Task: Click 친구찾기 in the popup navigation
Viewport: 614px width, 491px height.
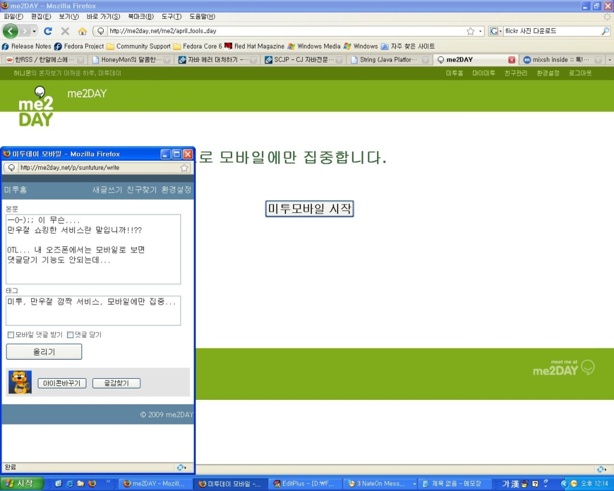Action: (142, 190)
